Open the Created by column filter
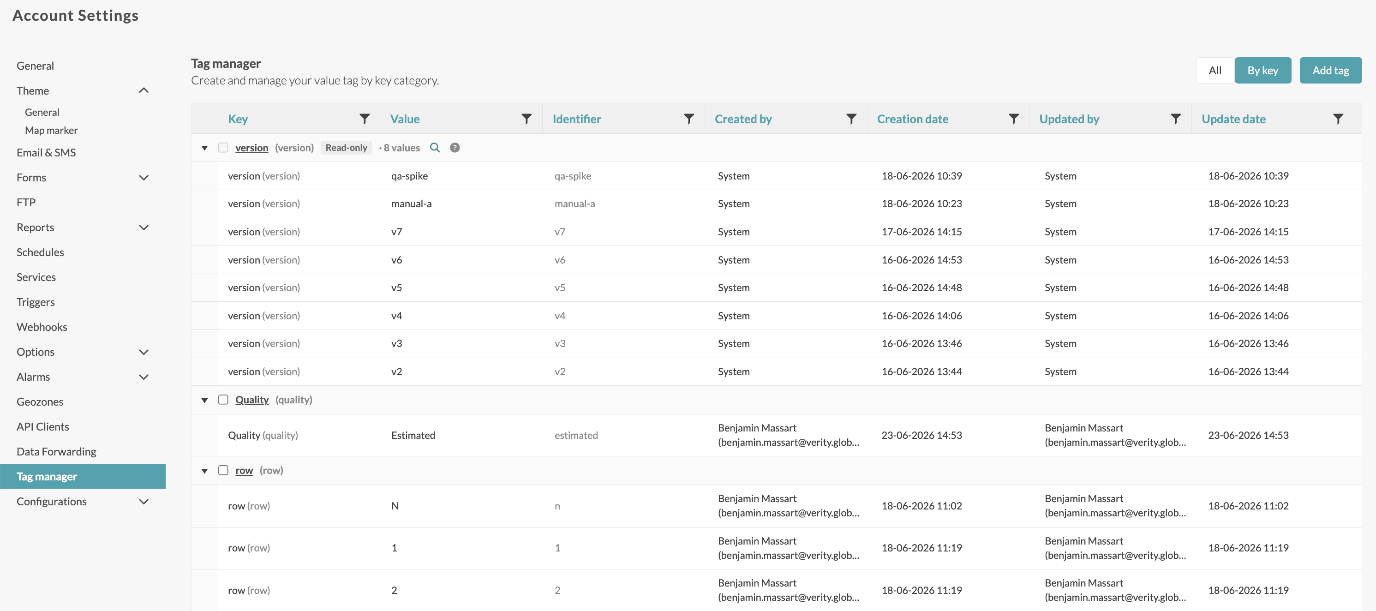Screen dimensions: 1376x611 [851, 119]
